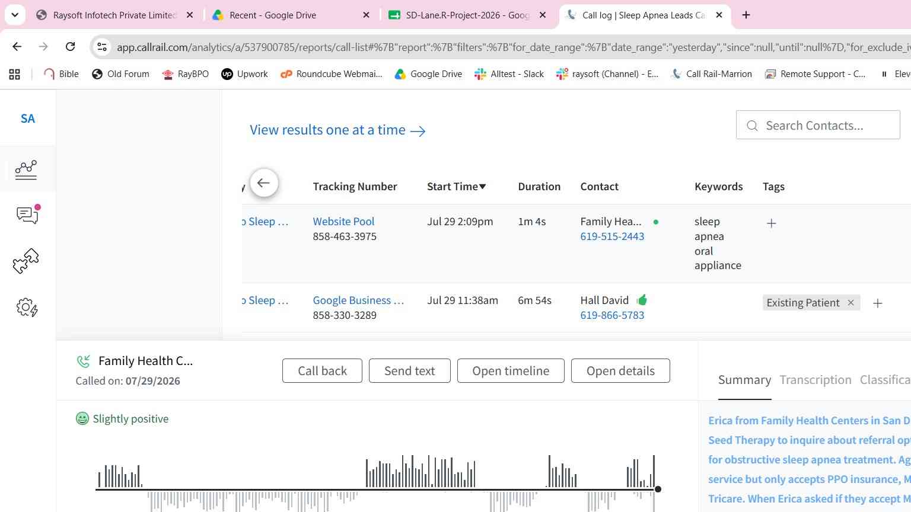Open the tab search dropdown in Chrome

(x=15, y=15)
